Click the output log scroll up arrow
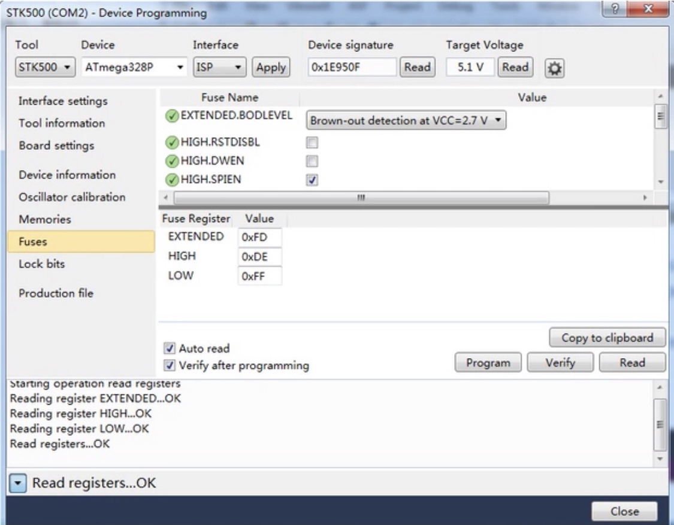The width and height of the screenshot is (674, 525). [x=660, y=387]
